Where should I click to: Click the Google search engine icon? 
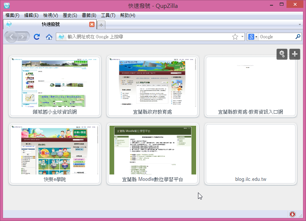pyautogui.click(x=251, y=36)
